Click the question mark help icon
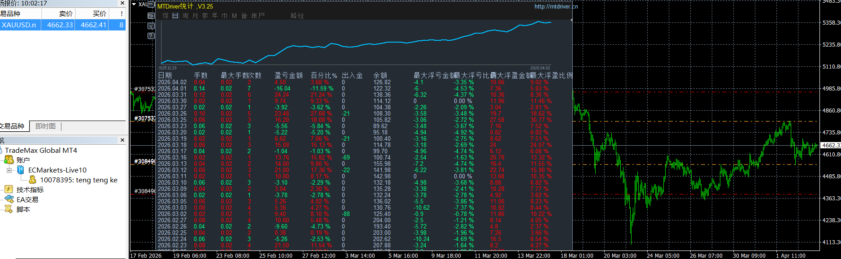841x259 pixels. [x=151, y=35]
